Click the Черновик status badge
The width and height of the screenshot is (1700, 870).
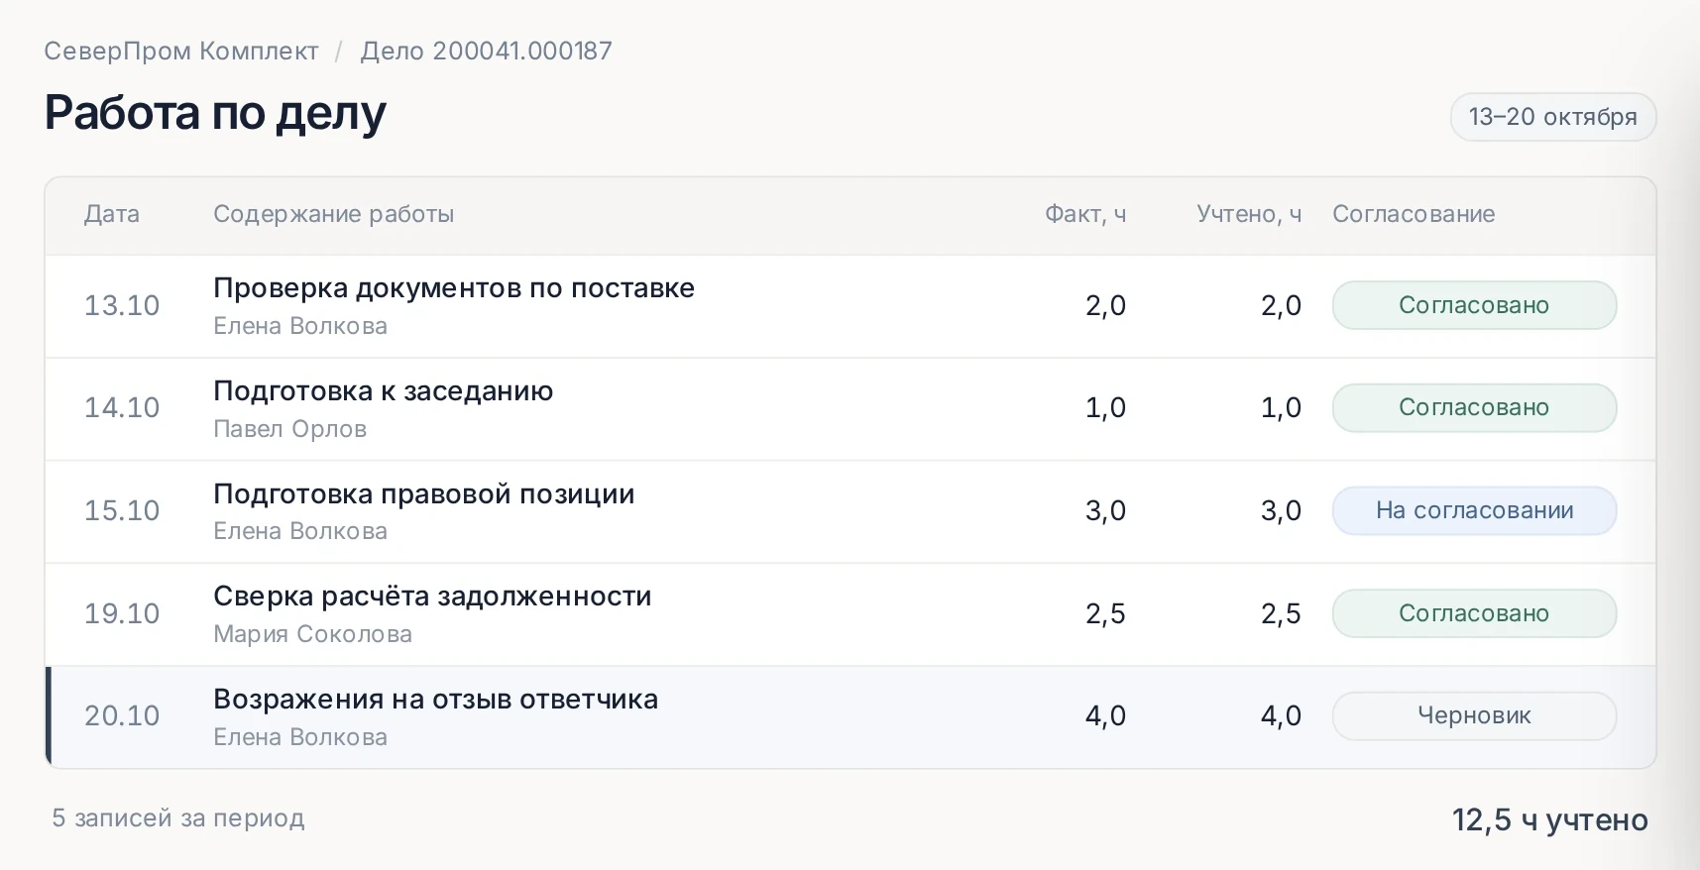point(1474,715)
